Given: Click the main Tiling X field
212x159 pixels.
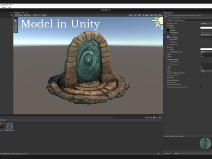Looking at the screenshot, I should [207, 54].
